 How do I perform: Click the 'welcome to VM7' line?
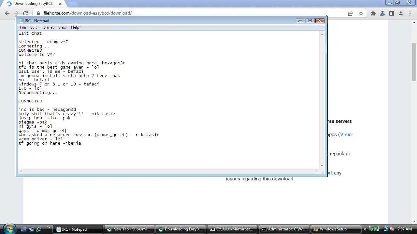[x=36, y=55]
